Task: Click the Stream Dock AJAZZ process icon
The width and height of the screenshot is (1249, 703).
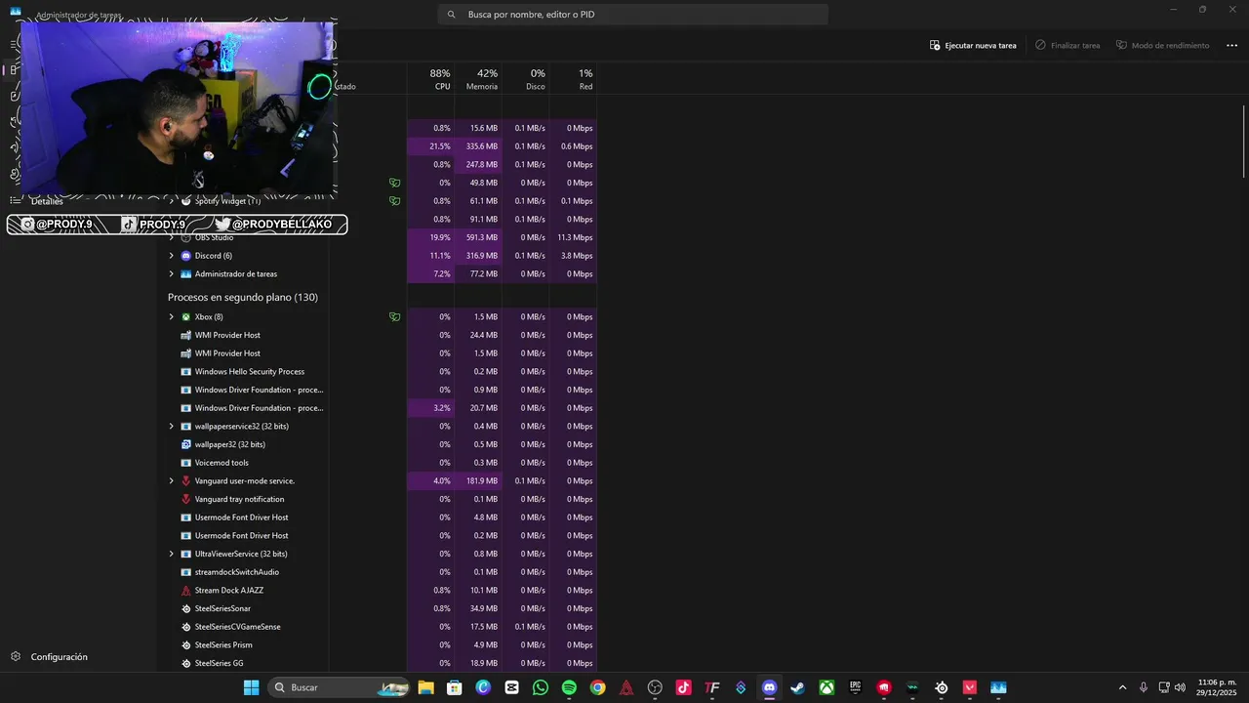Action: pos(186,591)
